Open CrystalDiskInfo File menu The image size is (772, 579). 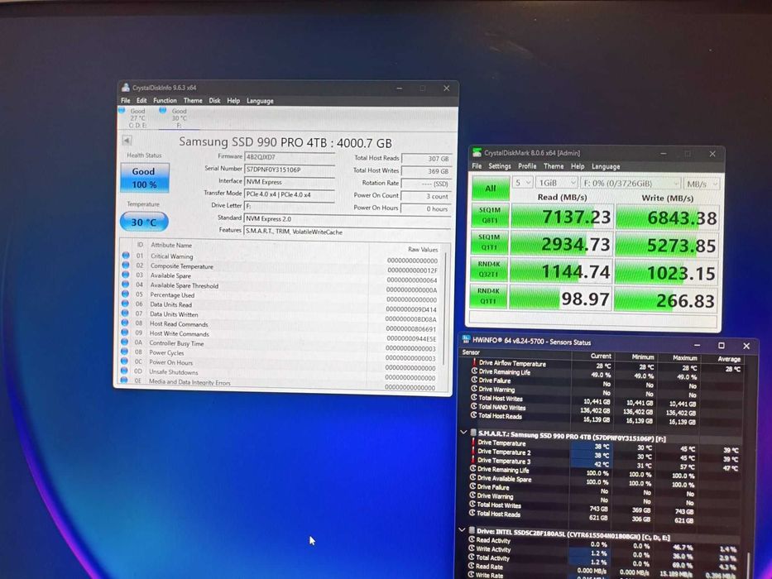tap(126, 100)
